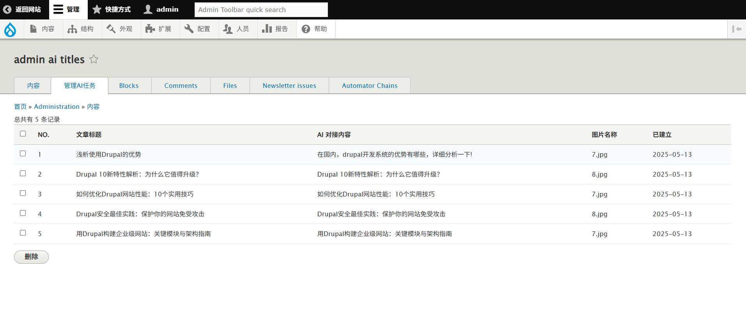Switch to the 内容 tab
The height and width of the screenshot is (317, 746).
33,86
